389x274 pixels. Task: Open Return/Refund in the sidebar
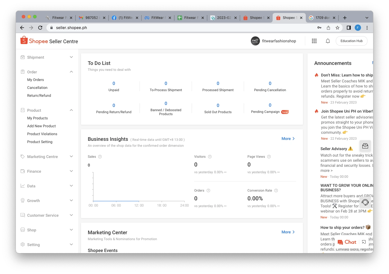[x=39, y=96]
